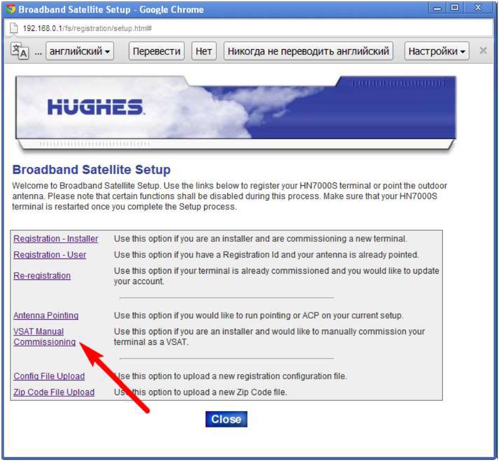Click the Google Translate icon in the bar

pyautogui.click(x=19, y=51)
